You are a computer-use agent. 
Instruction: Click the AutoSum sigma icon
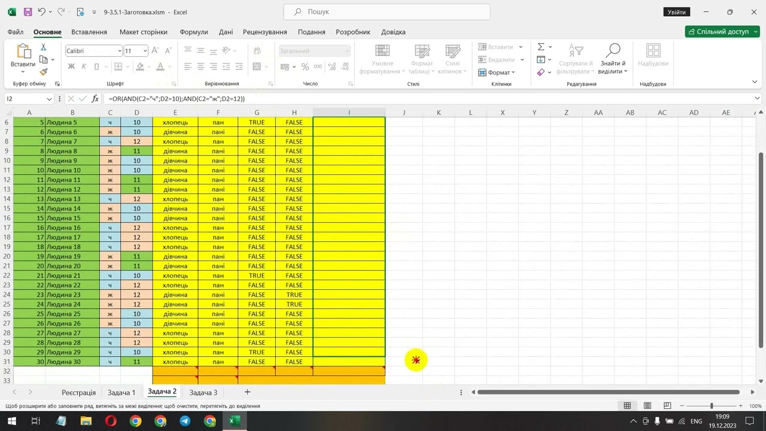[541, 47]
